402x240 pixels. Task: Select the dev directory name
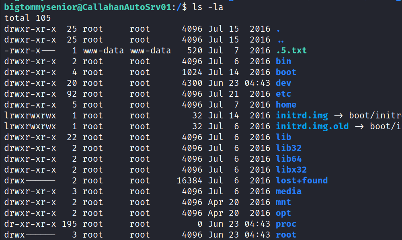(x=283, y=83)
